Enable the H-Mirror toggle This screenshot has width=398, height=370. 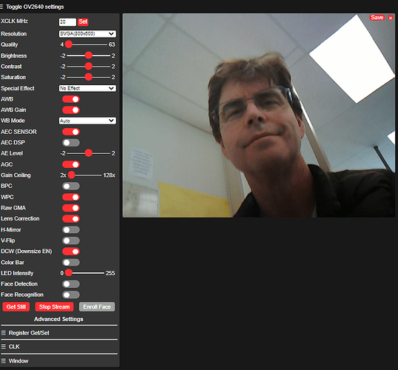[71, 230]
